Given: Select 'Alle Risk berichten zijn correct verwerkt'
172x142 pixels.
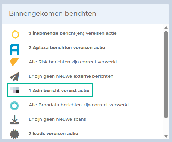Looking at the screenshot, I should (x=73, y=62).
